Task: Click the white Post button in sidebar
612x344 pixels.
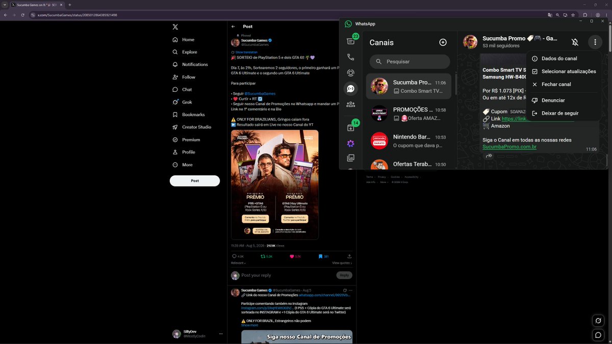Action: 195,180
